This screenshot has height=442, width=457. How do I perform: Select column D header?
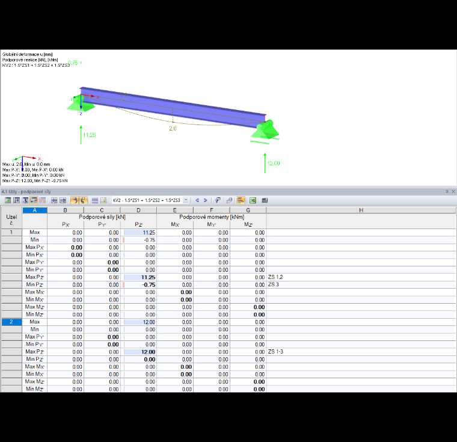138,210
